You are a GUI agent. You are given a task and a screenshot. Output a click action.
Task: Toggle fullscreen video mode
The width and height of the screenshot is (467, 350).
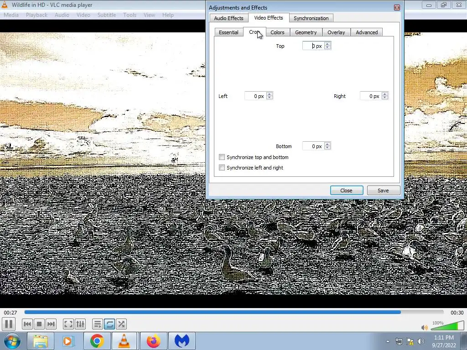tap(68, 324)
